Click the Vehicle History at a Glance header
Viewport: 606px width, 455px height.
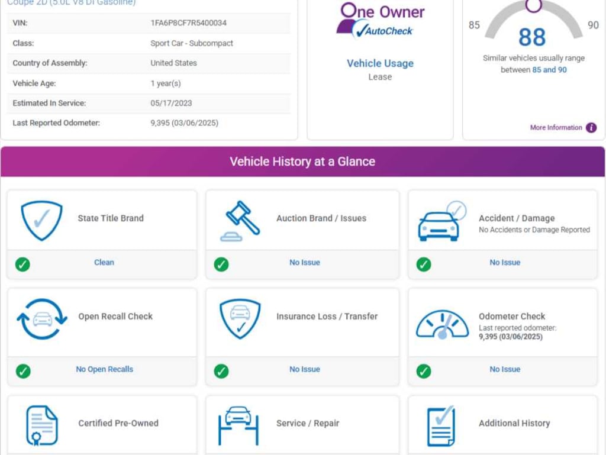click(302, 162)
